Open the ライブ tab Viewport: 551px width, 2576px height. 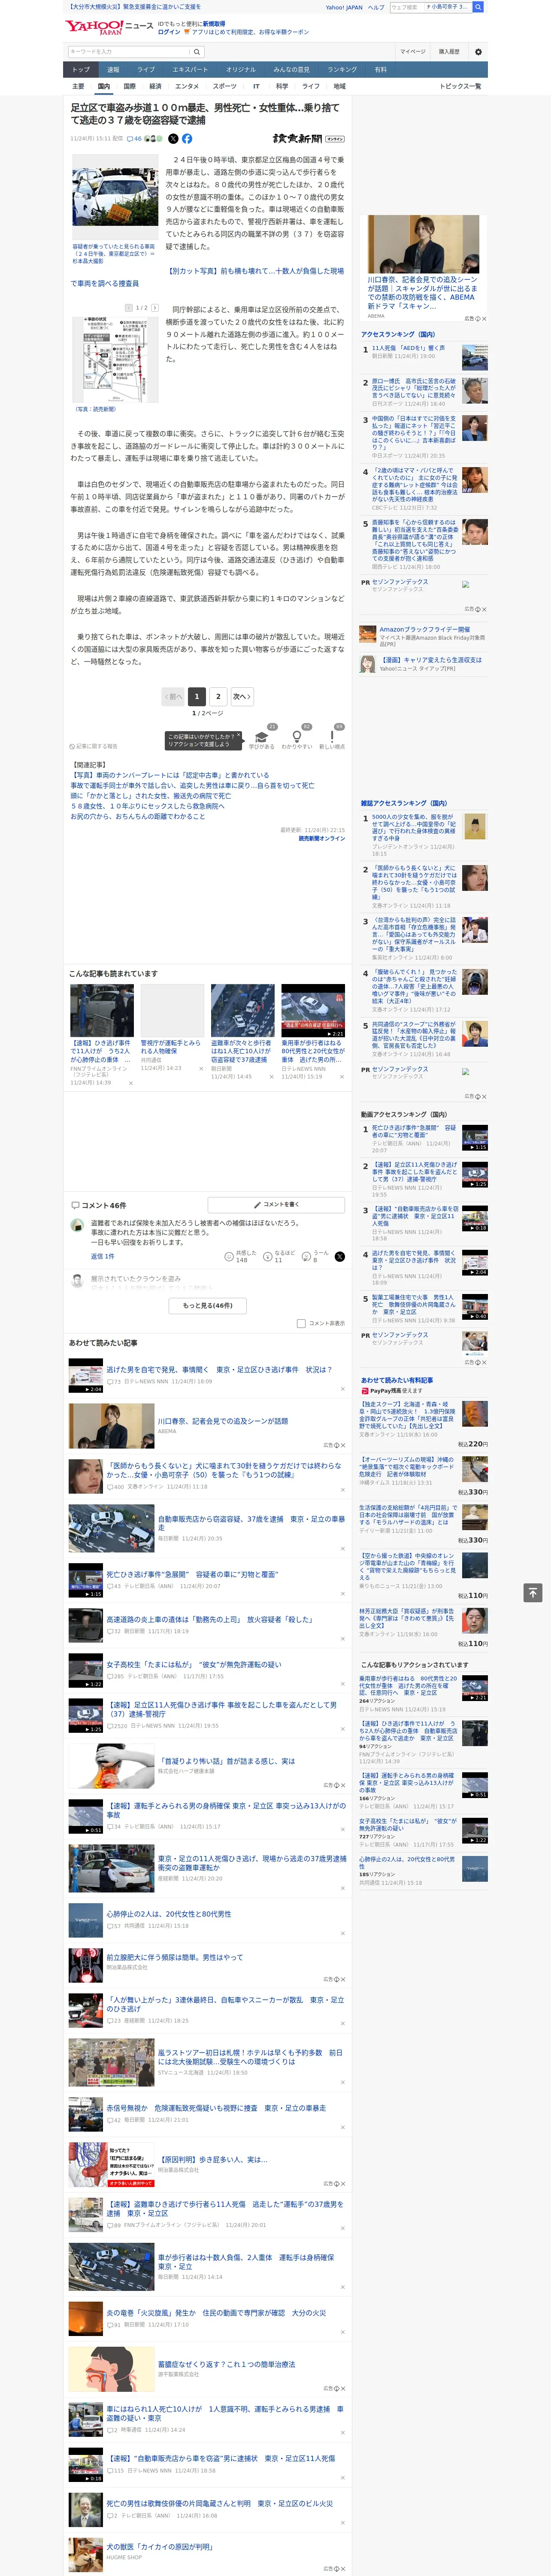(146, 70)
